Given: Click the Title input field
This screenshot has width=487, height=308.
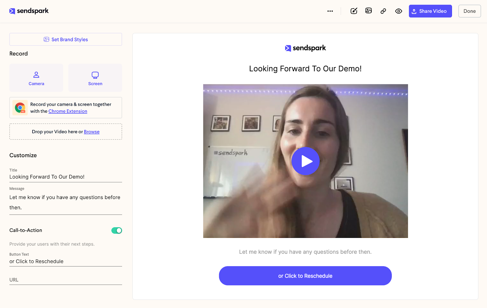Looking at the screenshot, I should pos(66,177).
